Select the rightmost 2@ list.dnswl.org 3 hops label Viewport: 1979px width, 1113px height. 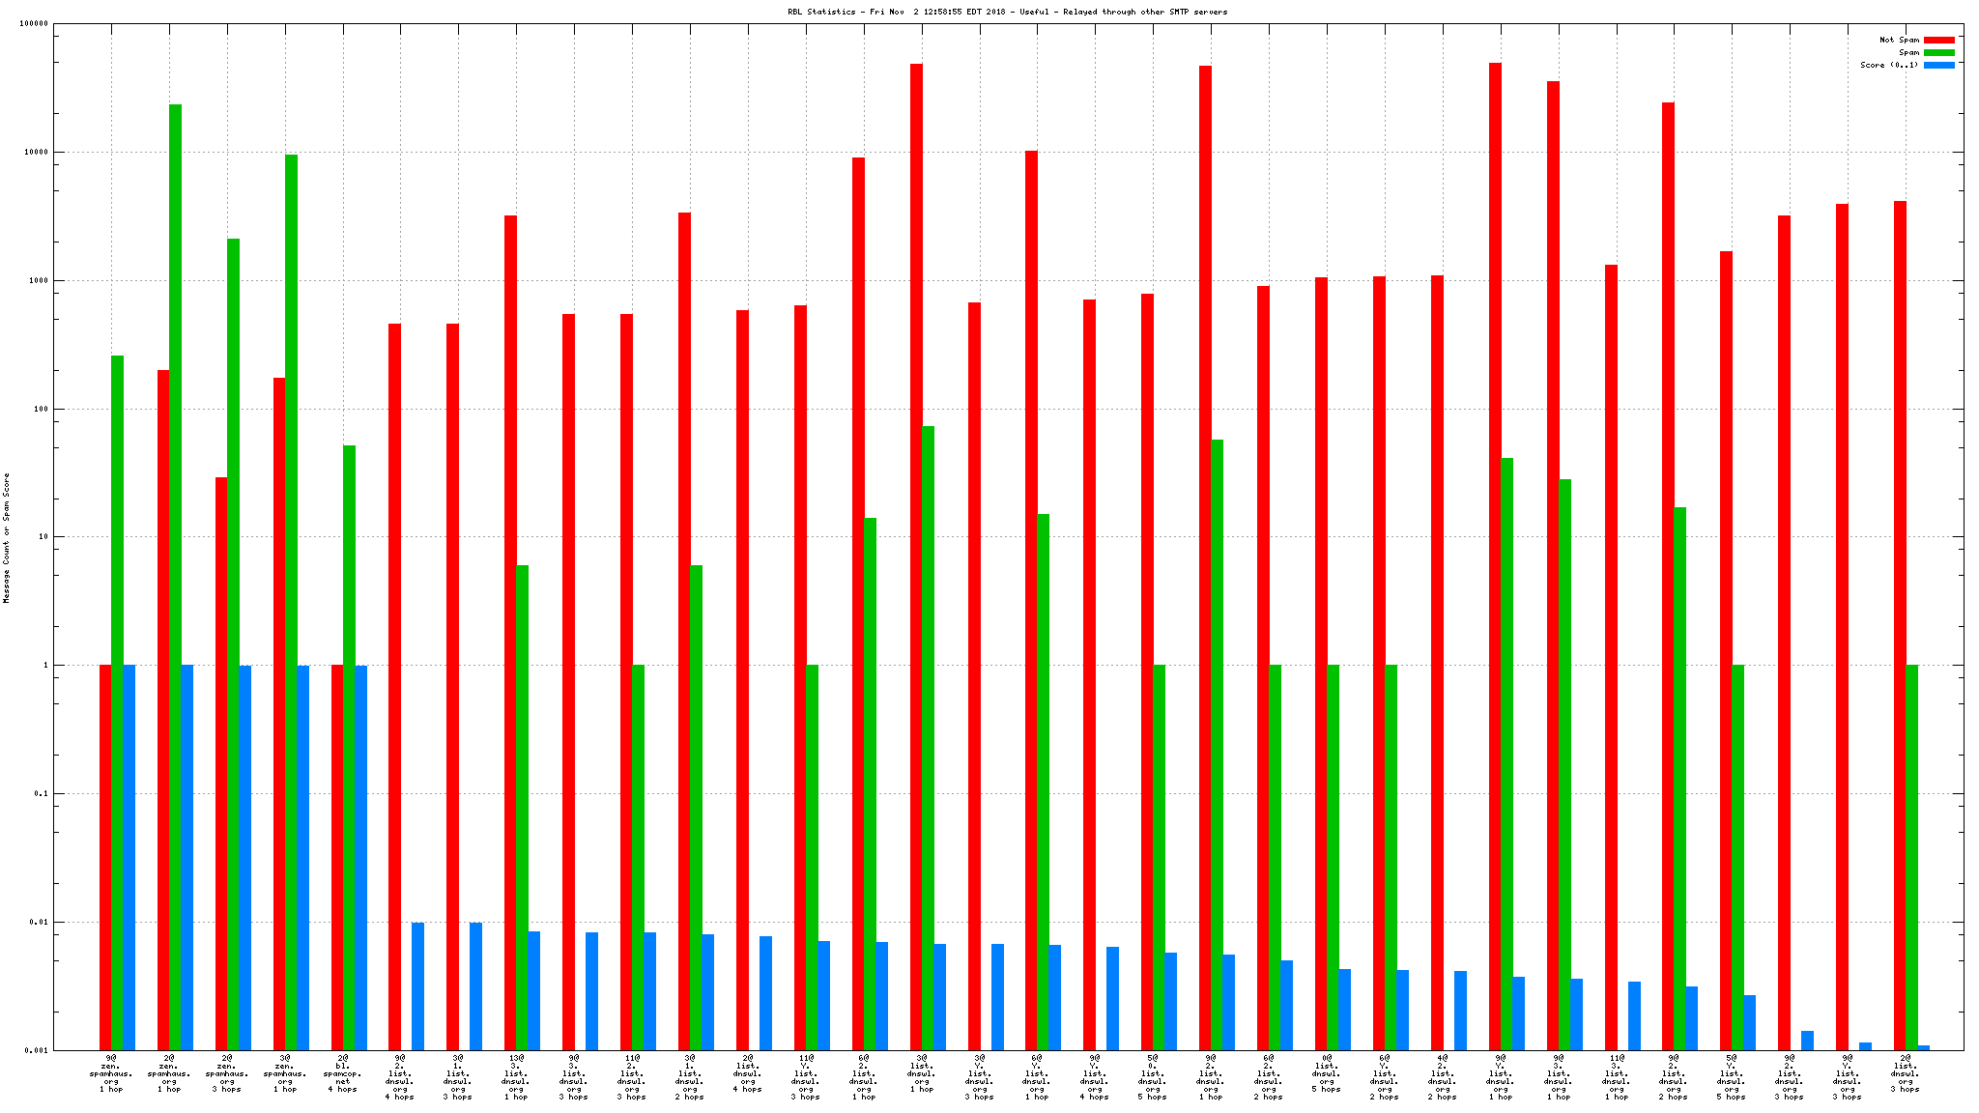[1905, 1073]
